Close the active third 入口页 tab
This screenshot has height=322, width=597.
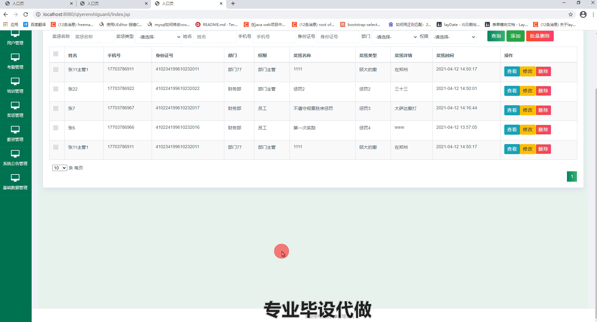click(221, 4)
